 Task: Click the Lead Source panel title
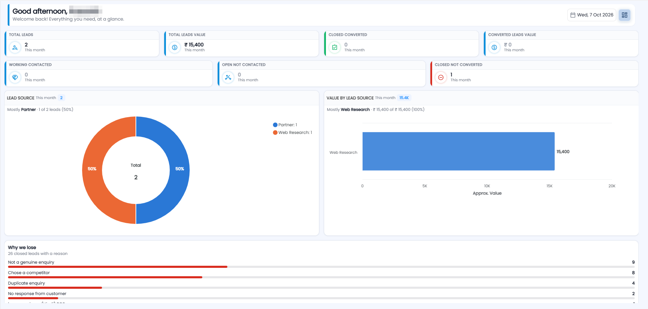[x=21, y=98]
